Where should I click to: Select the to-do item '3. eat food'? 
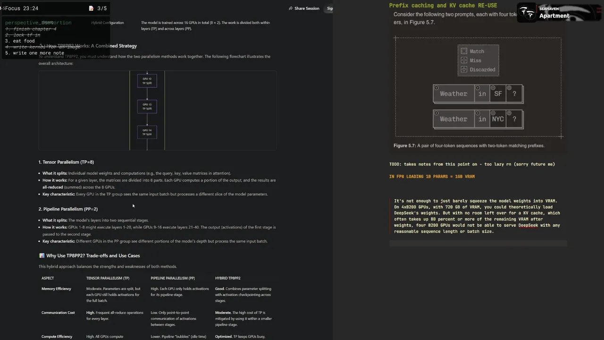tap(20, 41)
